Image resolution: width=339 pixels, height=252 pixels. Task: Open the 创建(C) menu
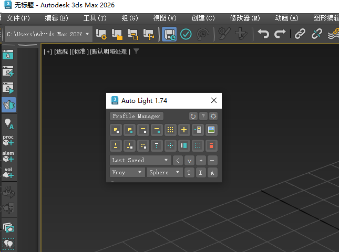[203, 18]
